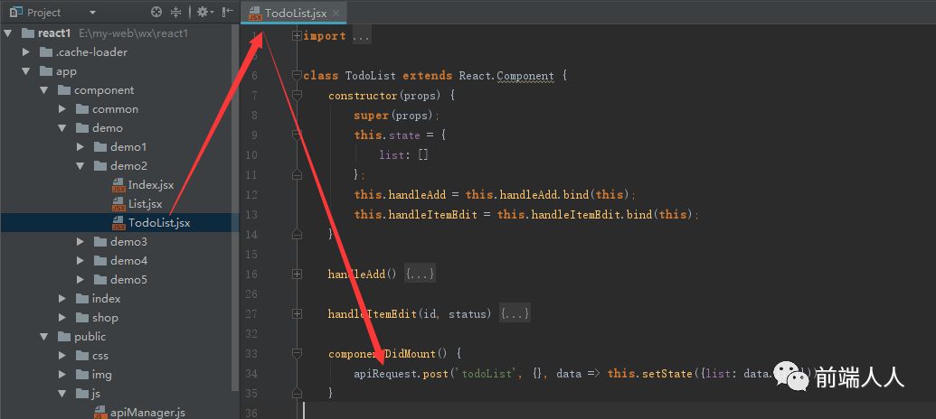Collapse the app folder
Viewport: 936px width, 419px height.
point(25,71)
